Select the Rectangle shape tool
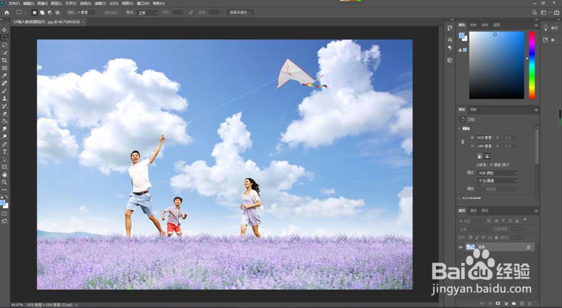Viewport: 562px width, 308px height. click(4, 167)
